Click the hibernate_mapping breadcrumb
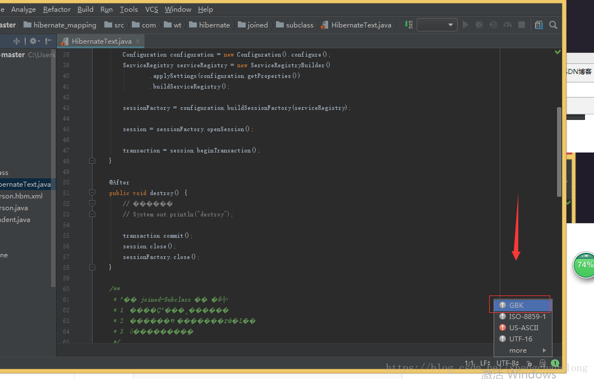The width and height of the screenshot is (594, 379). [x=60, y=25]
